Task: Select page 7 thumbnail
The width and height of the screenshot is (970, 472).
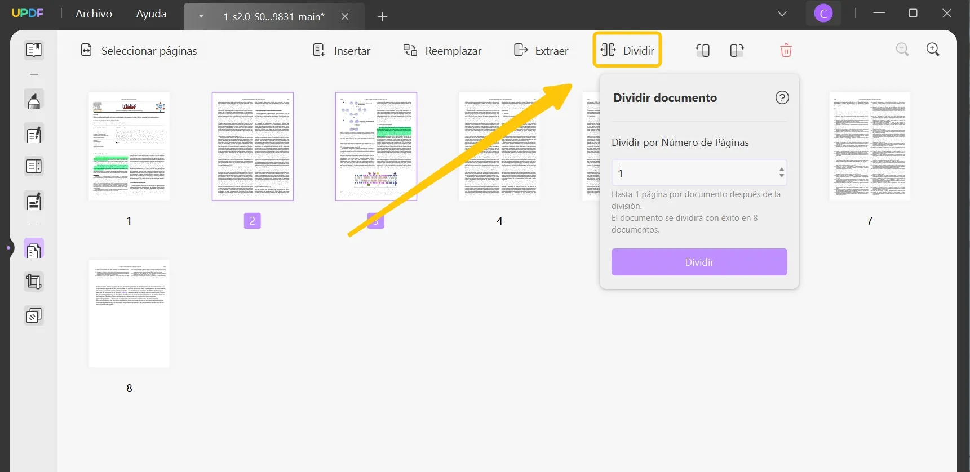Action: click(x=870, y=146)
